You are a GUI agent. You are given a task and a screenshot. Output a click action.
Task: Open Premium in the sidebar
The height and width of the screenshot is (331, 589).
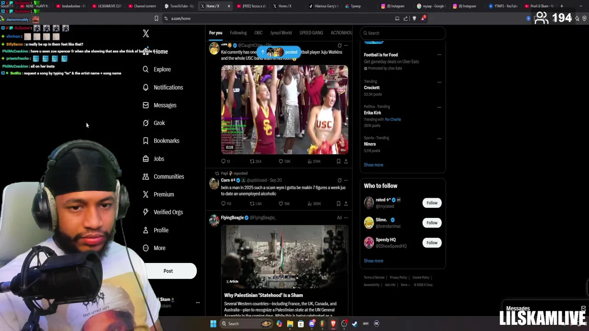coord(158,194)
